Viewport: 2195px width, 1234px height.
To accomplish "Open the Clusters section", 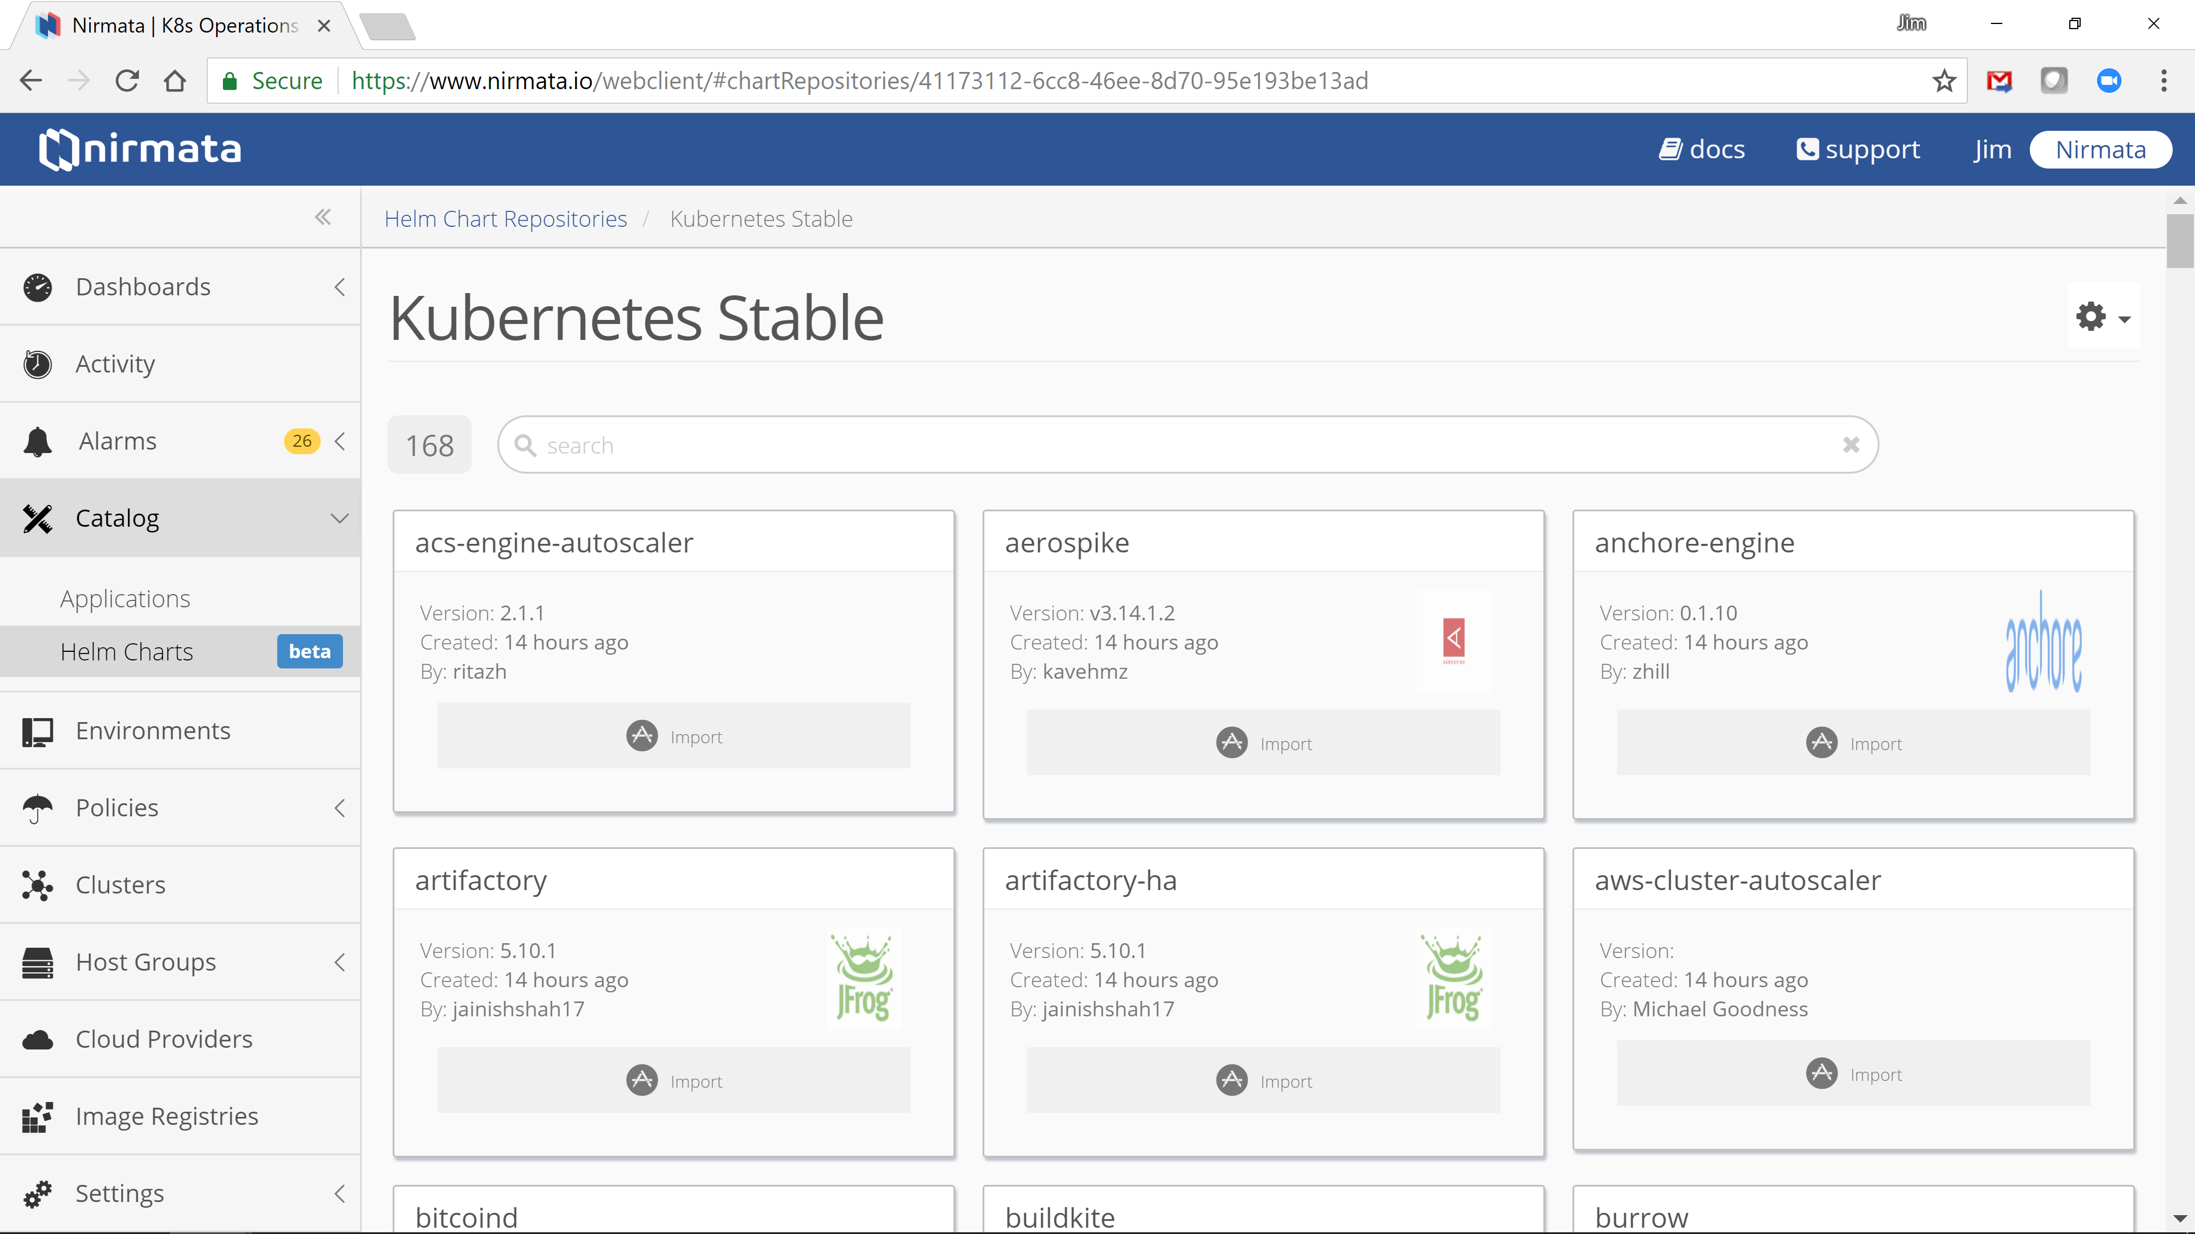I will [181, 886].
